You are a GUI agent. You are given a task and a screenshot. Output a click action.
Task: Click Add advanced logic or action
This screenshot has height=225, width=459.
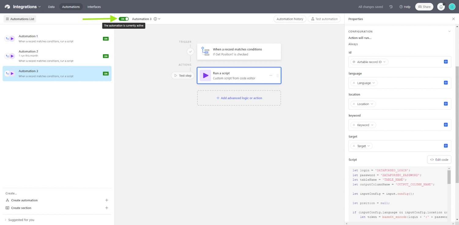(x=239, y=98)
